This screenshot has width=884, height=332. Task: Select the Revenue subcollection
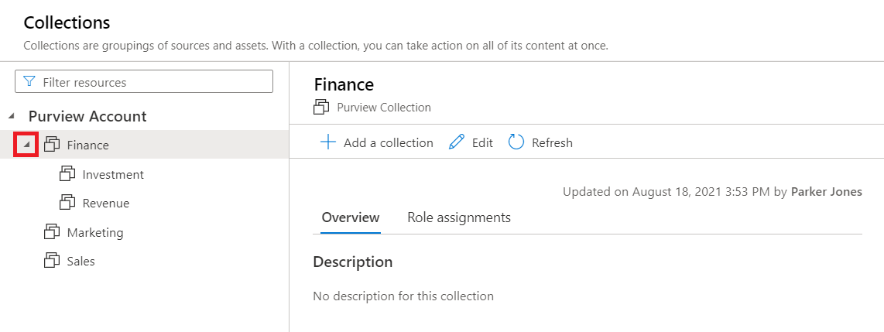point(106,203)
